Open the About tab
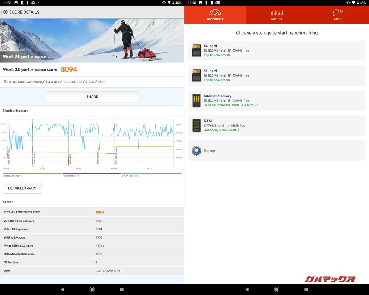Screen dimensions: 369x295 [x=338, y=15]
